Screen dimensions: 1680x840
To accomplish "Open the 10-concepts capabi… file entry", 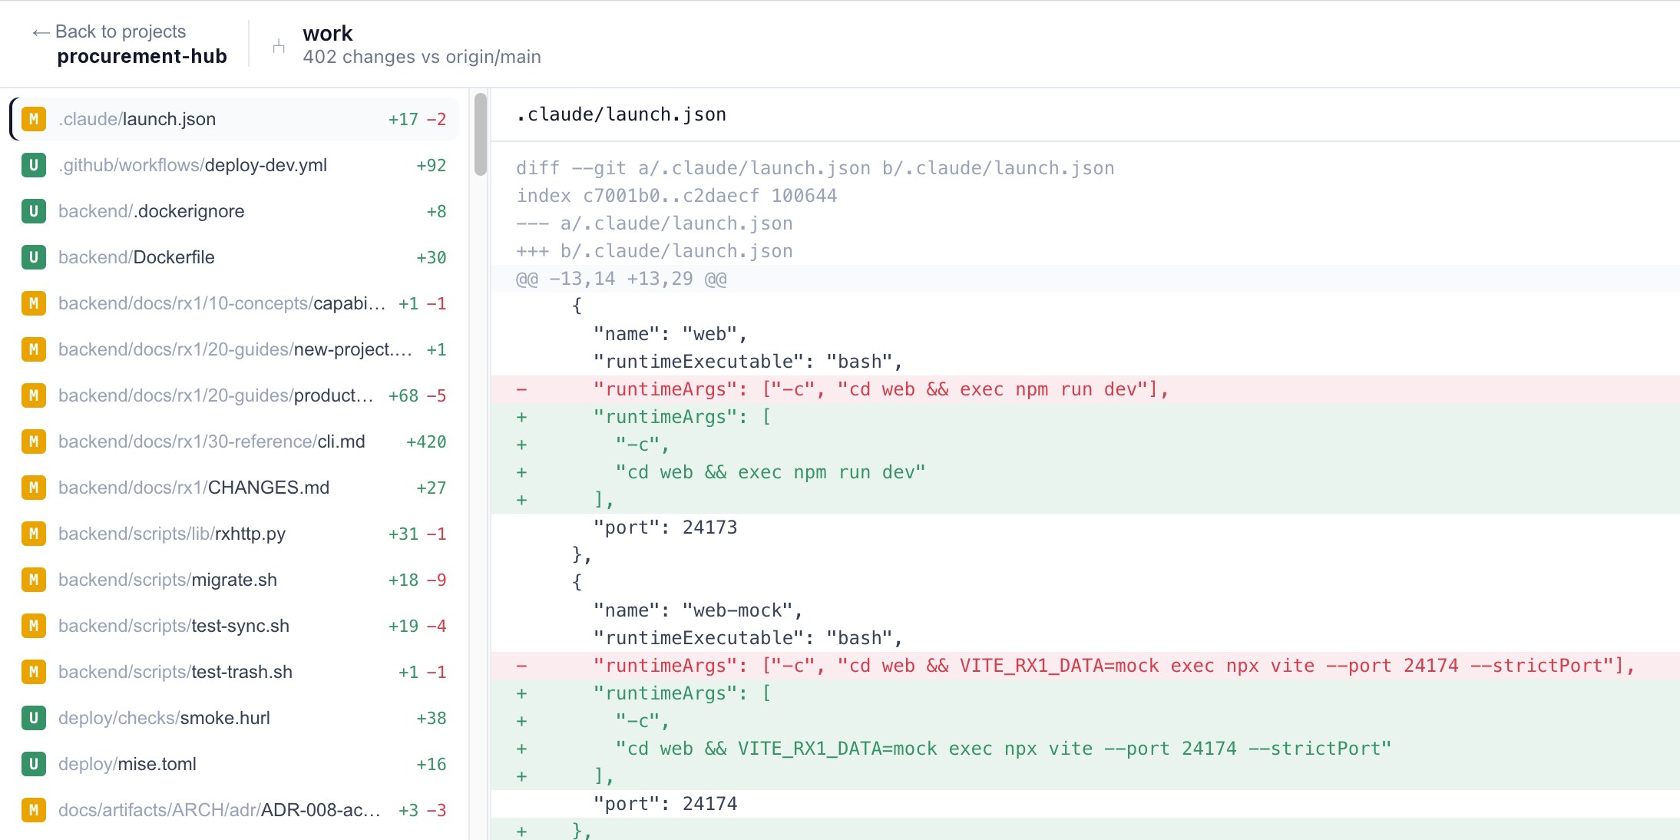I will tap(234, 303).
